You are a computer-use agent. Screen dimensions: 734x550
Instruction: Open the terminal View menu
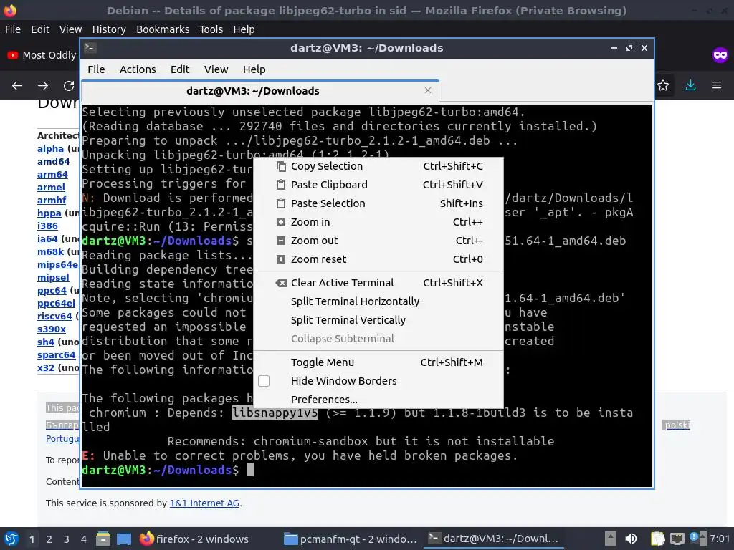tap(216, 69)
